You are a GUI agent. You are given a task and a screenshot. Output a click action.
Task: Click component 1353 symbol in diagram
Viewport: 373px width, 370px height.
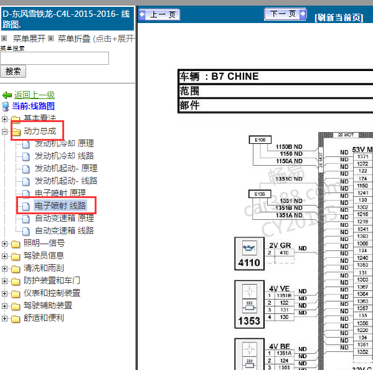coord(249,305)
